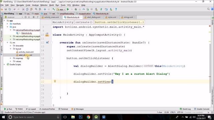Click the onCreate() breadcrumb

pyautogui.click(x=84, y=22)
